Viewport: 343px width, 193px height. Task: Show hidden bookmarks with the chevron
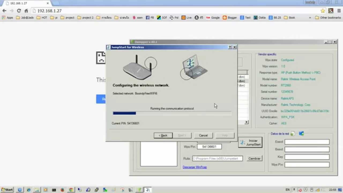310,18
